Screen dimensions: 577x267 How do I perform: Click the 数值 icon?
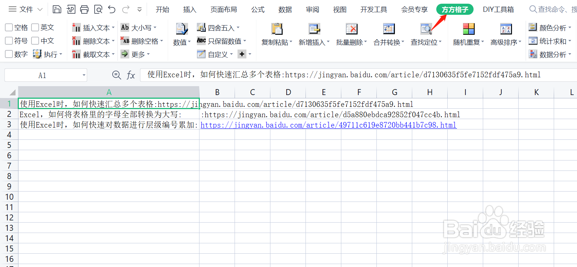[181, 29]
